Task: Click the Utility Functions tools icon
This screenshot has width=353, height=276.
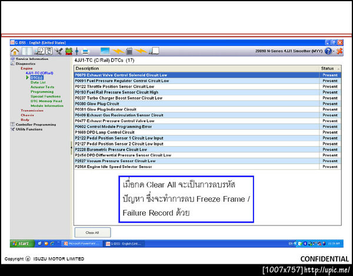Action: click(12, 129)
